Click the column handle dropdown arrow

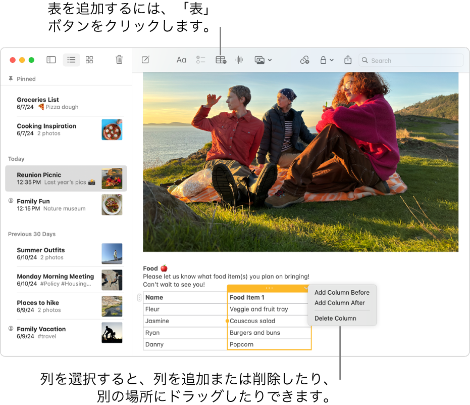pyautogui.click(x=305, y=288)
